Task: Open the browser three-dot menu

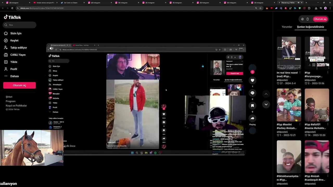Action: 330,8
